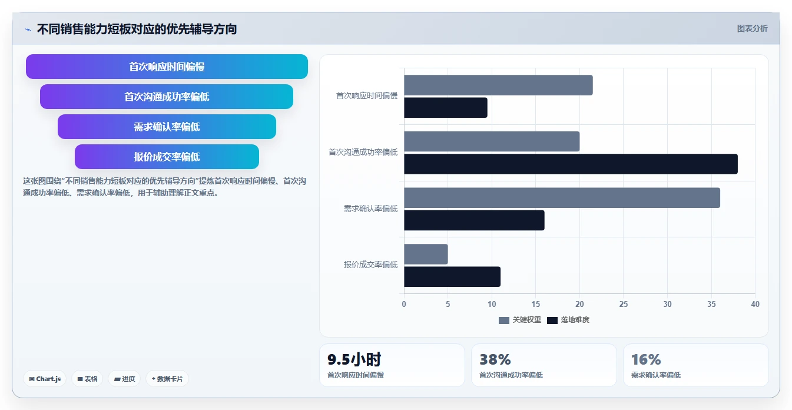Click the 表格 chip icon
This screenshot has width=792, height=410.
(x=80, y=379)
